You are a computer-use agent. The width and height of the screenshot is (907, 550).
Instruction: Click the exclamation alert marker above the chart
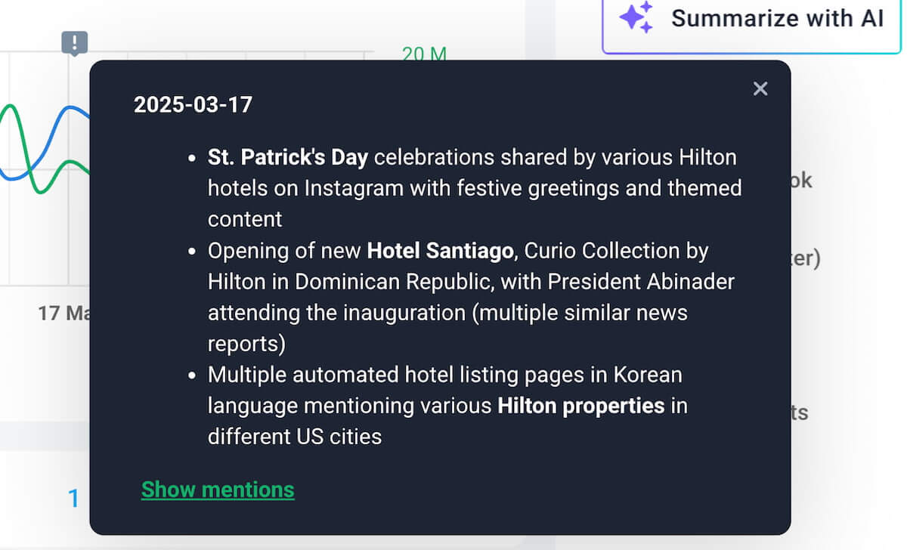tap(73, 43)
